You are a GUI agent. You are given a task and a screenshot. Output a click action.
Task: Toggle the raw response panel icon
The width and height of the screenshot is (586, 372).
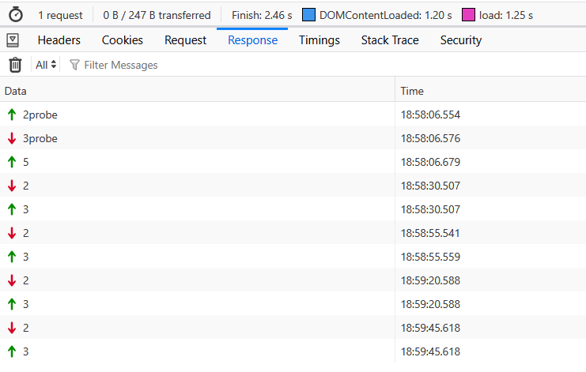15,40
